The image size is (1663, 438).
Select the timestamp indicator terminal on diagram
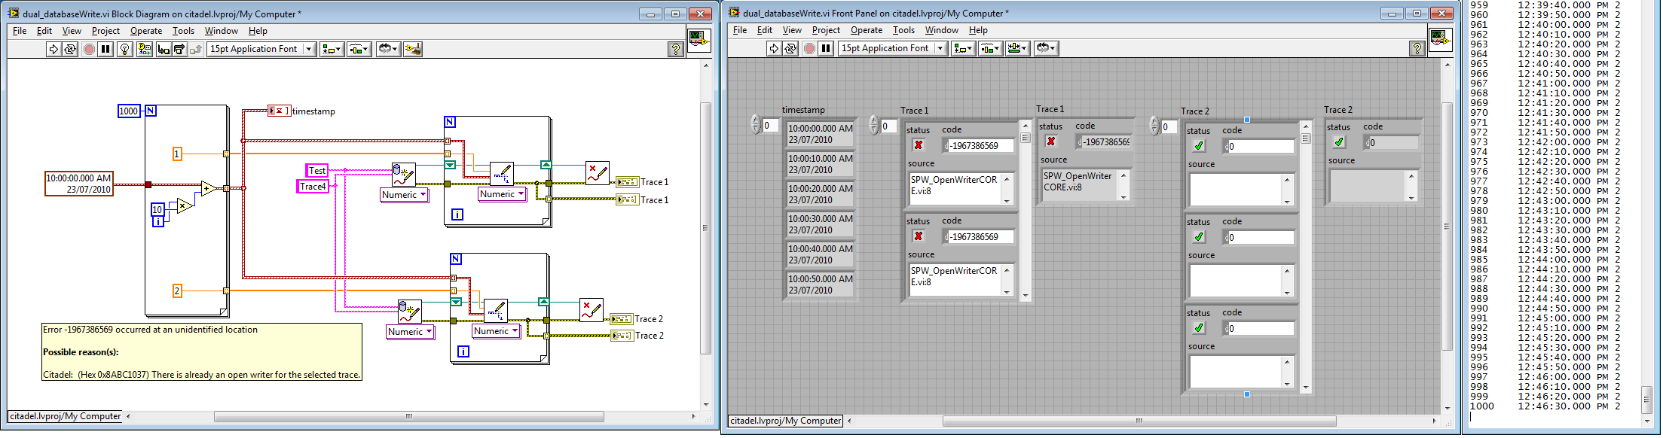click(x=279, y=111)
